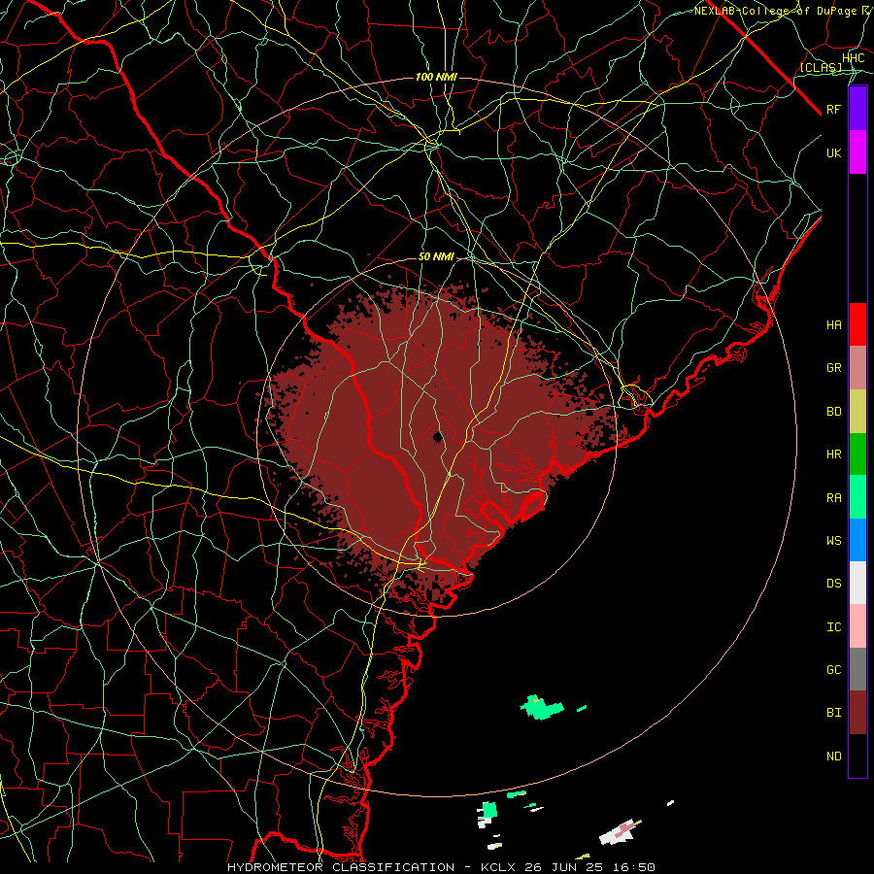Click the GR legend label
Viewport: 874px width, 874px height.
[834, 368]
